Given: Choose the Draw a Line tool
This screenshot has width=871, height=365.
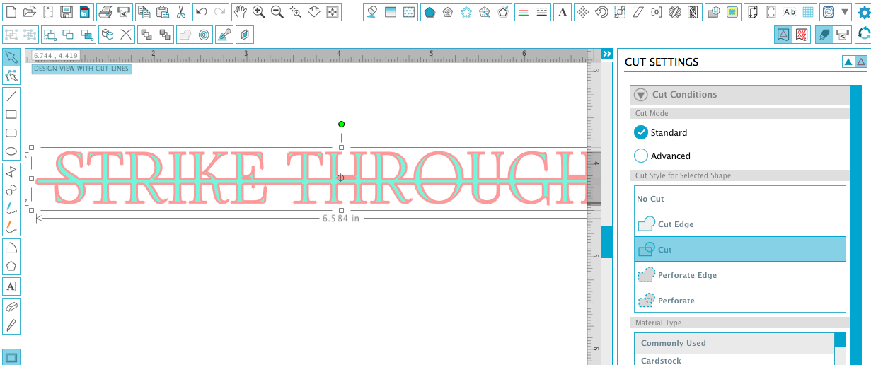Looking at the screenshot, I should (11, 96).
